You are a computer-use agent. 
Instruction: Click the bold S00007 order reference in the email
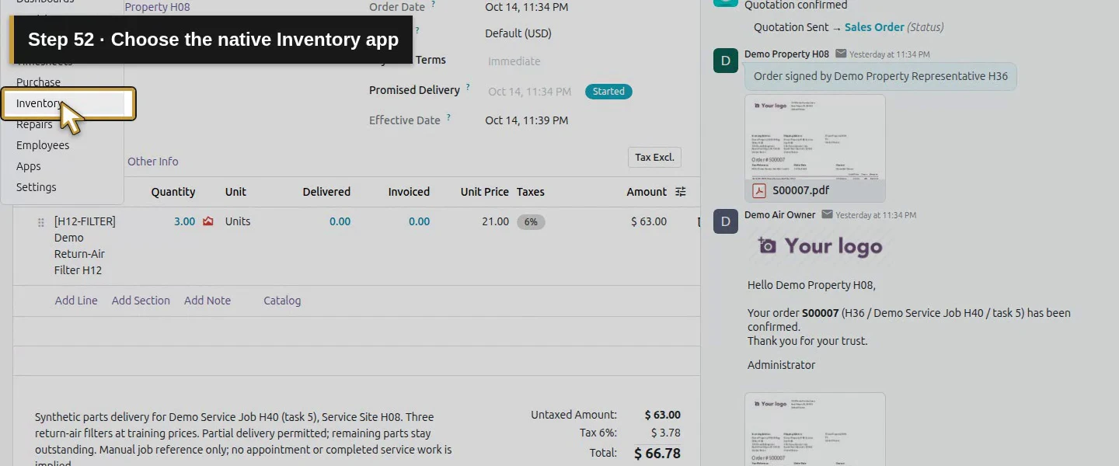pos(820,313)
